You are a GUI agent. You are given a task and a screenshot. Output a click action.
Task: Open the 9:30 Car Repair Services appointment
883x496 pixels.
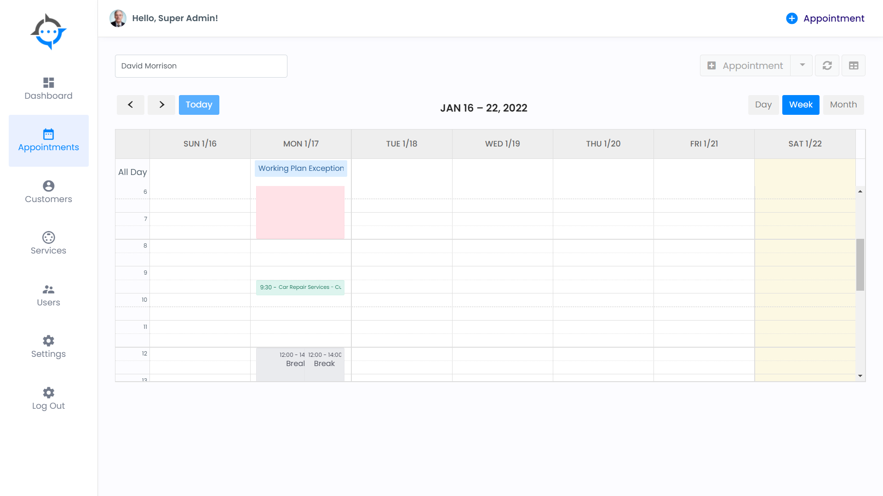coord(300,287)
